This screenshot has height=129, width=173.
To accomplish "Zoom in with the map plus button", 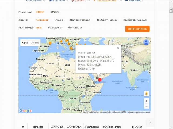I will pos(147,101).
